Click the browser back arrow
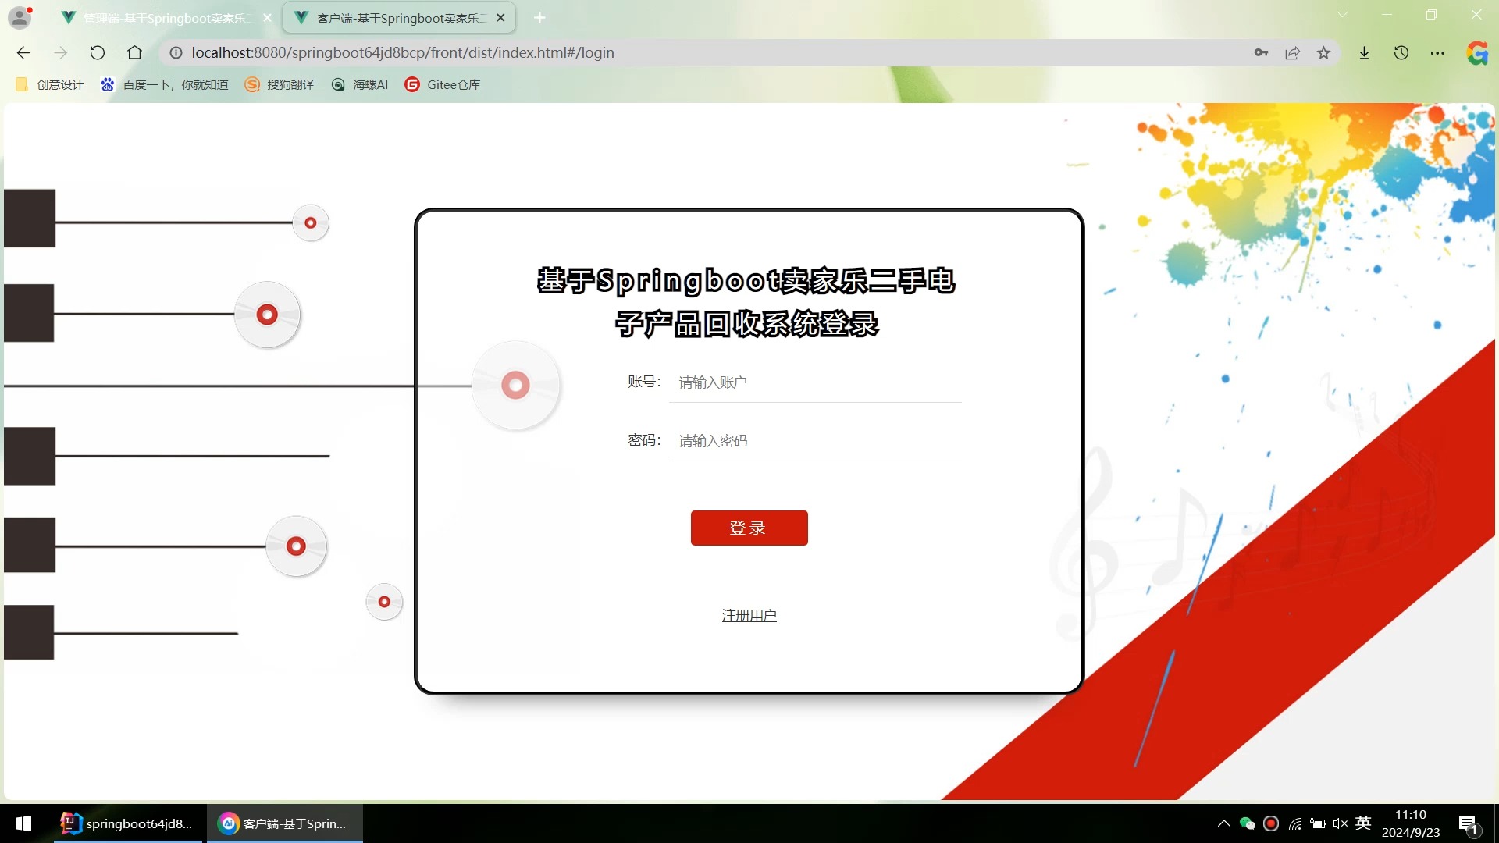 pos(23,52)
